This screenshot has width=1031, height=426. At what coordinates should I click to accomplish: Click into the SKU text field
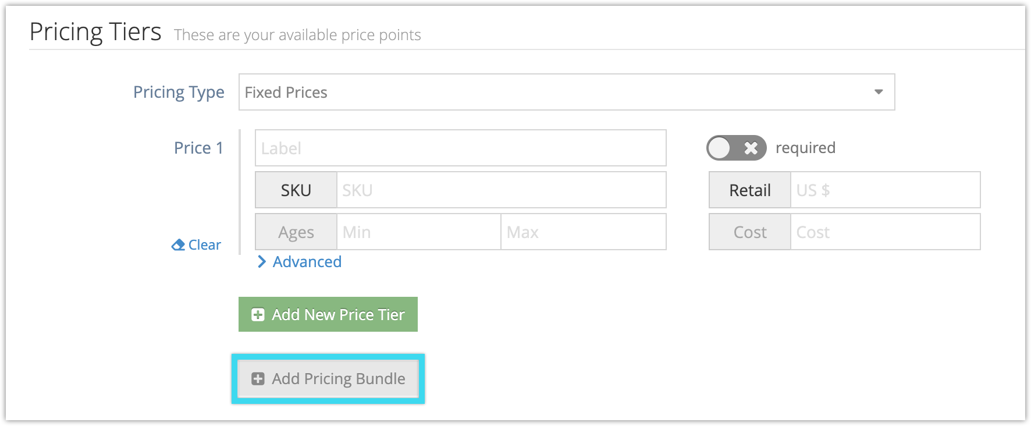coord(502,190)
